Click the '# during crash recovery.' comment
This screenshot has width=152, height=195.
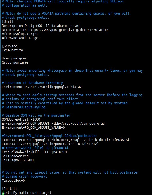click(x=25, y=177)
